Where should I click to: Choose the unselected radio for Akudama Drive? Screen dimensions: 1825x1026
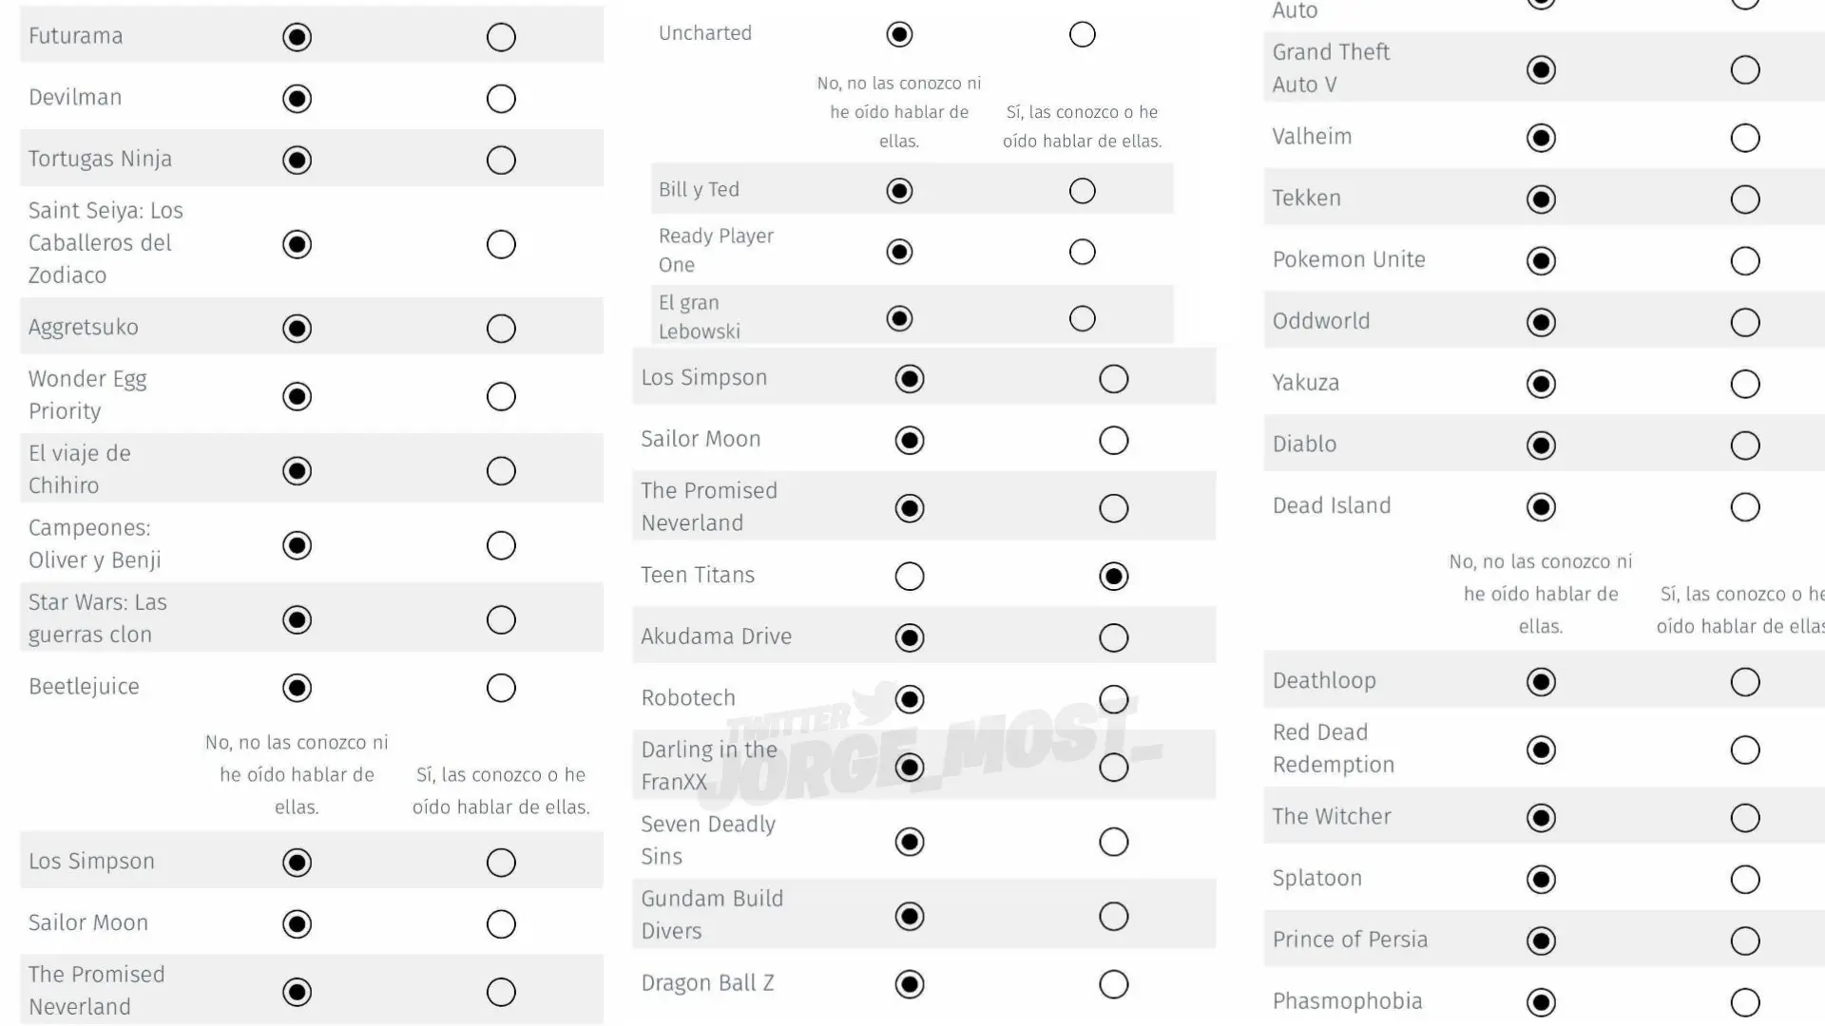pyautogui.click(x=1114, y=638)
